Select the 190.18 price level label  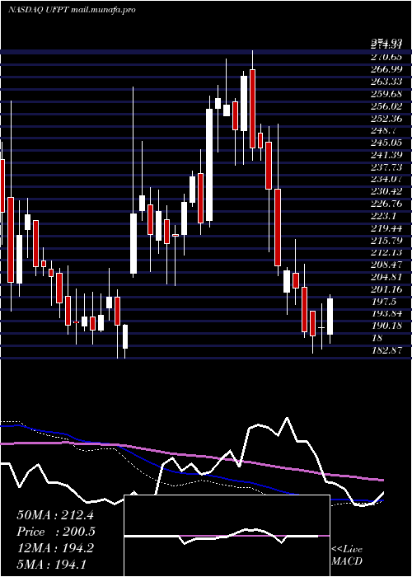pyautogui.click(x=386, y=326)
